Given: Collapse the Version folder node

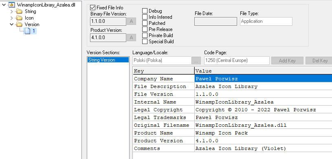Looking at the screenshot, I should click(12, 24).
